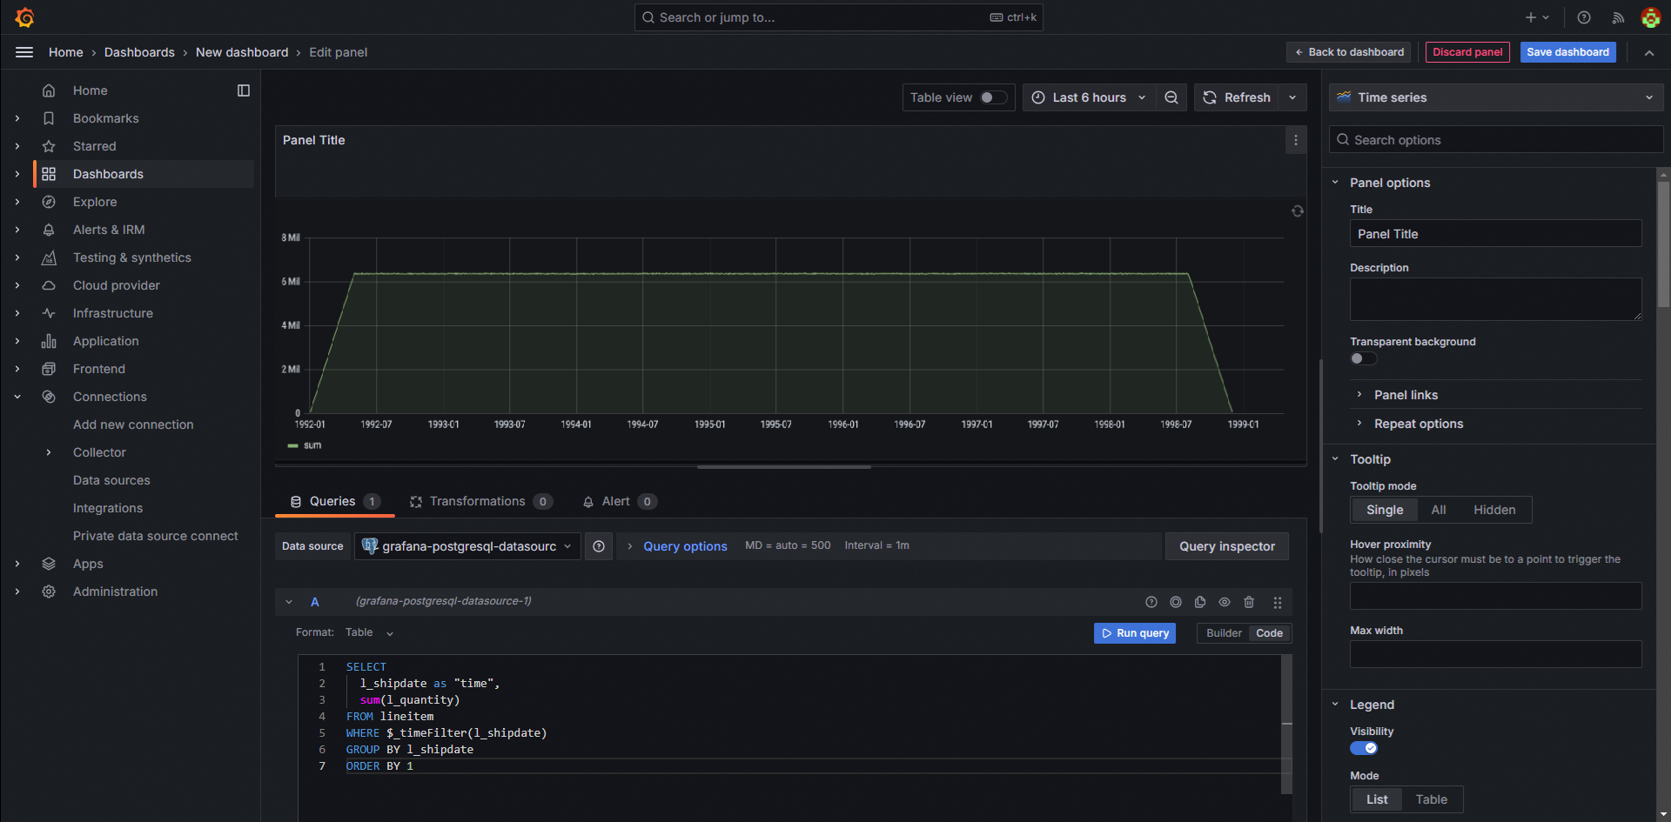
Task: Click the create recorded query icon
Action: click(1176, 602)
